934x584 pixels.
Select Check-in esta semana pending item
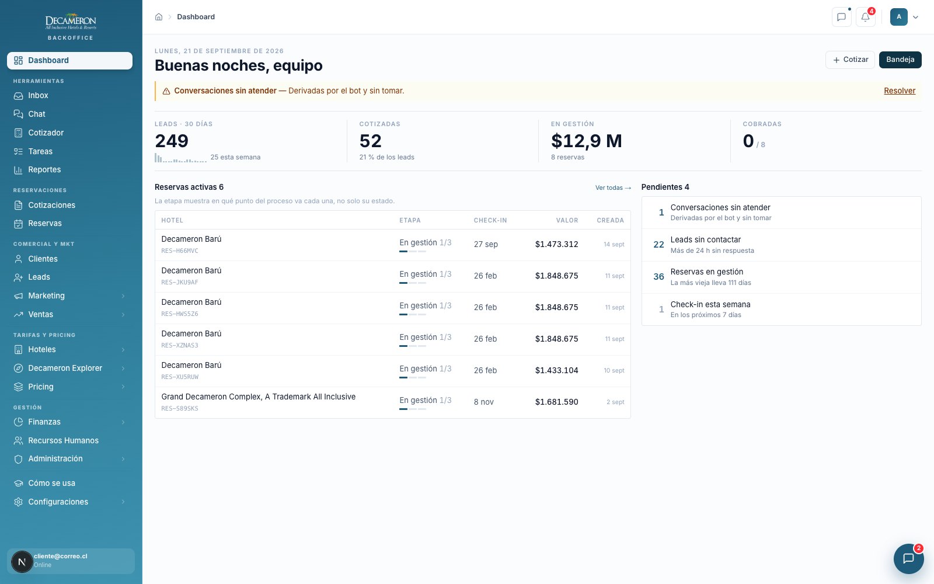coord(781,310)
